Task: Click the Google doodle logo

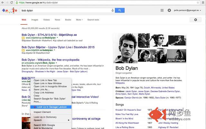Action: click(10, 10)
